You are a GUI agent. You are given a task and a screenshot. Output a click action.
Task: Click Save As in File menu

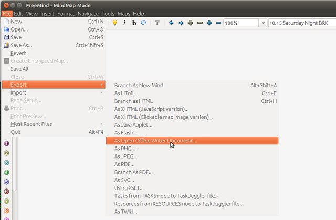pyautogui.click(x=22, y=45)
